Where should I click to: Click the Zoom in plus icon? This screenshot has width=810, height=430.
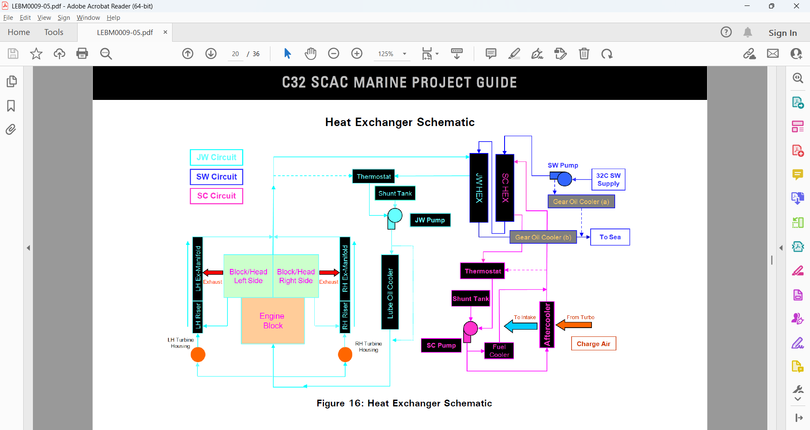(x=357, y=54)
